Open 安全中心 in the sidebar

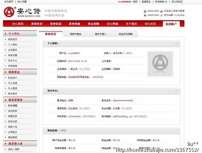[12, 60]
